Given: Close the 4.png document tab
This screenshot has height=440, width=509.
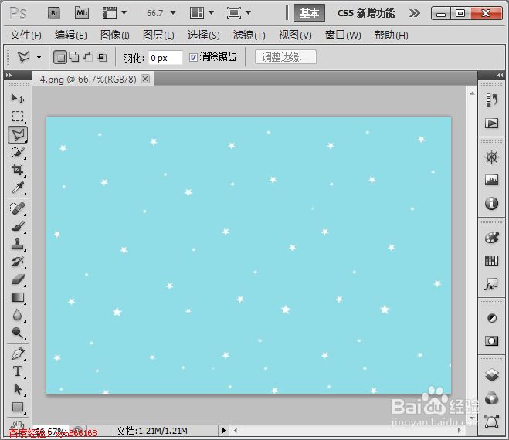Looking at the screenshot, I should 145,79.
